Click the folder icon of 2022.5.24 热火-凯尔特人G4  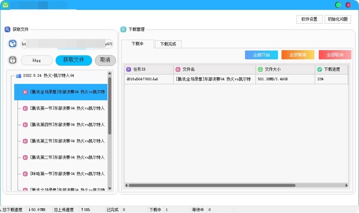pyautogui.click(x=19, y=75)
